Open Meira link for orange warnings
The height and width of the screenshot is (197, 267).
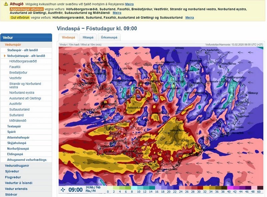117,13
